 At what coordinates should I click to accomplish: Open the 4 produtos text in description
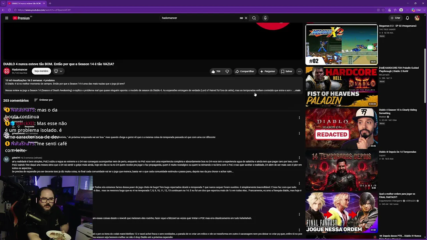(x=49, y=80)
